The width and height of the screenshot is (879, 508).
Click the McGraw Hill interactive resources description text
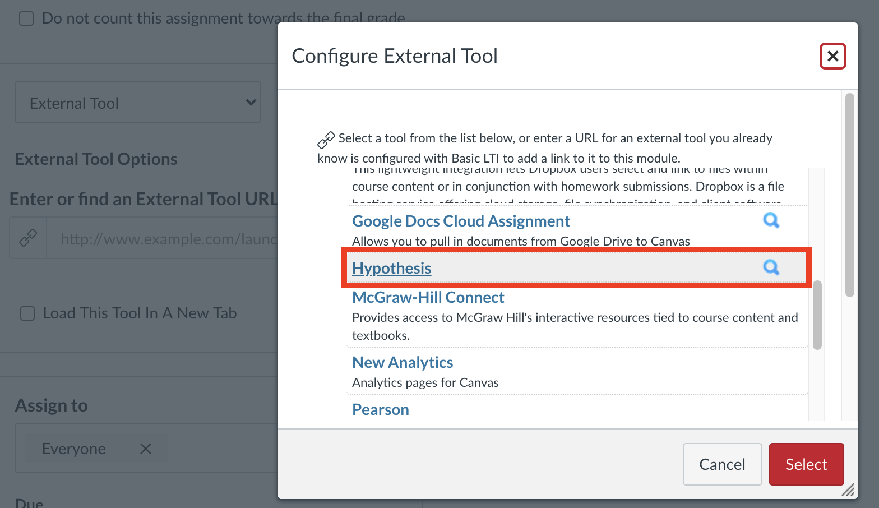tap(575, 326)
